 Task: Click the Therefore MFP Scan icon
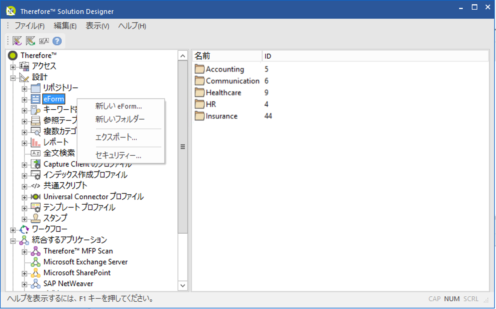(x=36, y=251)
